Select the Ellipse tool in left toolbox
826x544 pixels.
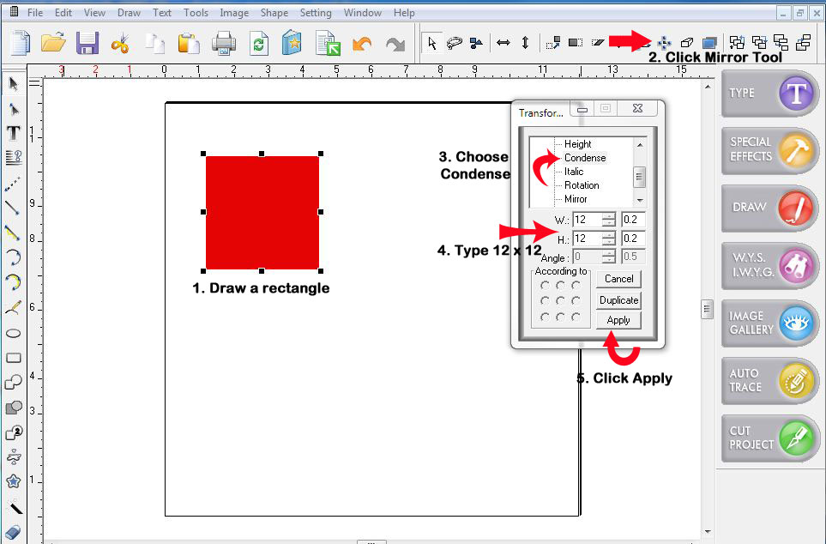(13, 333)
